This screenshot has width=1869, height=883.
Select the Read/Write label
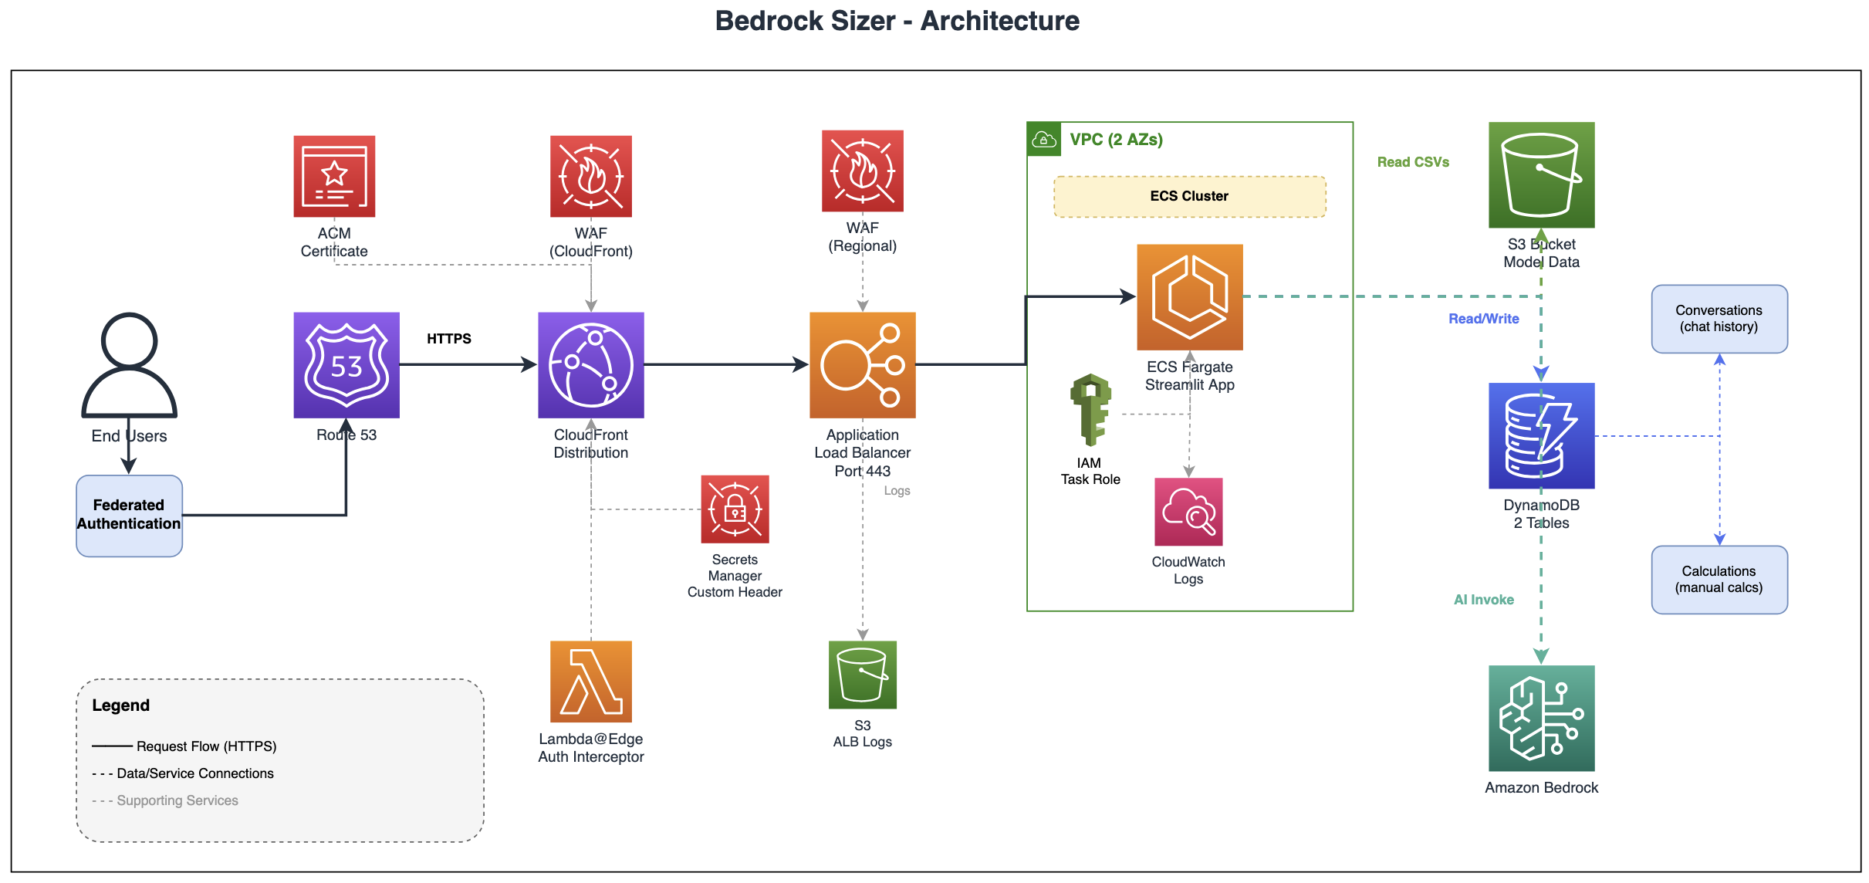click(1483, 319)
